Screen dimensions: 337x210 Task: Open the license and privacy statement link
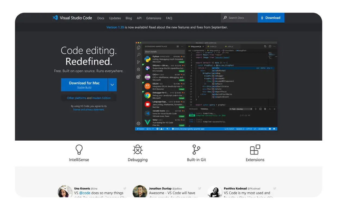(89, 110)
